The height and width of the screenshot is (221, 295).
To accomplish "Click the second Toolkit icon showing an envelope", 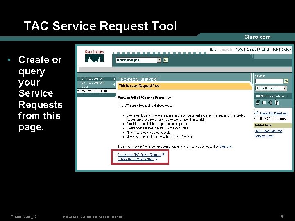I will (x=264, y=103).
